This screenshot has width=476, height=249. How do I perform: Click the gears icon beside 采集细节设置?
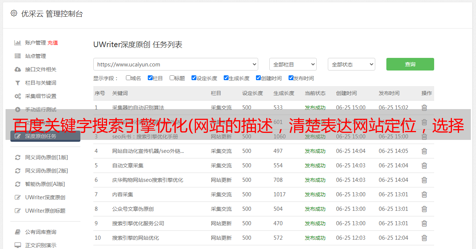(x=17, y=96)
